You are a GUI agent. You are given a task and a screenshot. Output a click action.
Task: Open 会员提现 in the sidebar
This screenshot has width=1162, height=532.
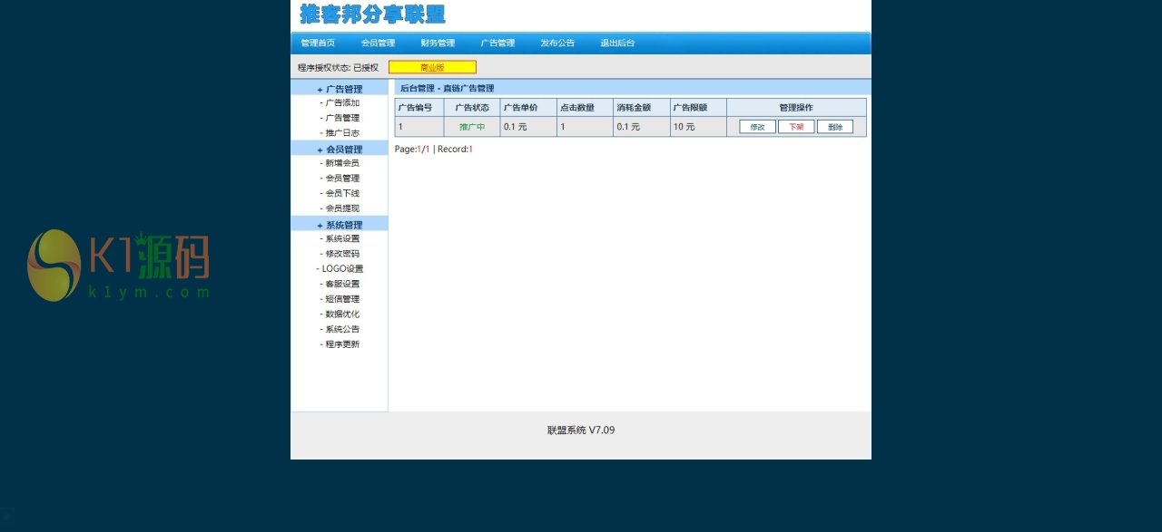(342, 208)
